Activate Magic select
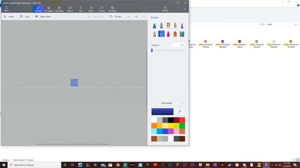 point(43,17)
